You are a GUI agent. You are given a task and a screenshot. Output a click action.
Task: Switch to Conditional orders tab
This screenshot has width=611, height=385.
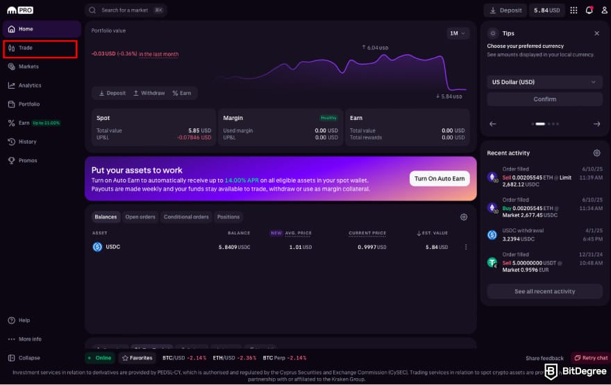186,217
